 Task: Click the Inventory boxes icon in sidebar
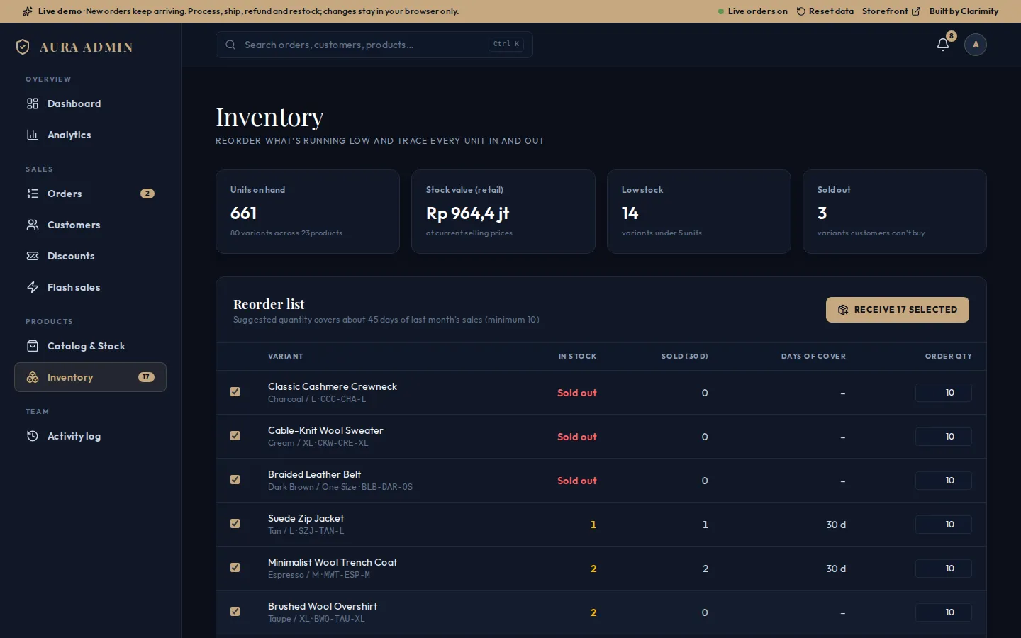pos(33,377)
